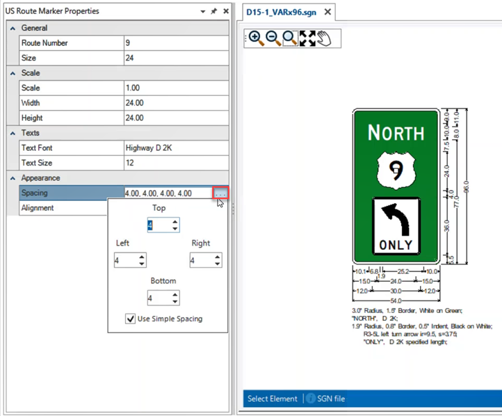Uncheck Use Simple Spacing
The image size is (502, 416).
(130, 319)
